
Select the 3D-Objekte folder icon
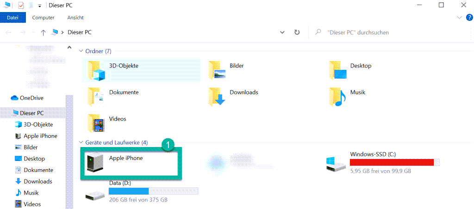pyautogui.click(x=95, y=71)
